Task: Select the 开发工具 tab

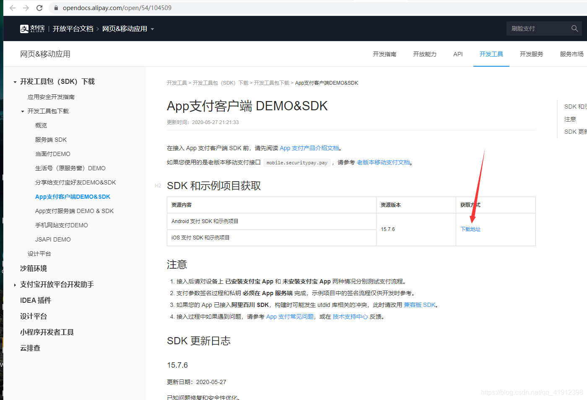Action: pyautogui.click(x=491, y=54)
